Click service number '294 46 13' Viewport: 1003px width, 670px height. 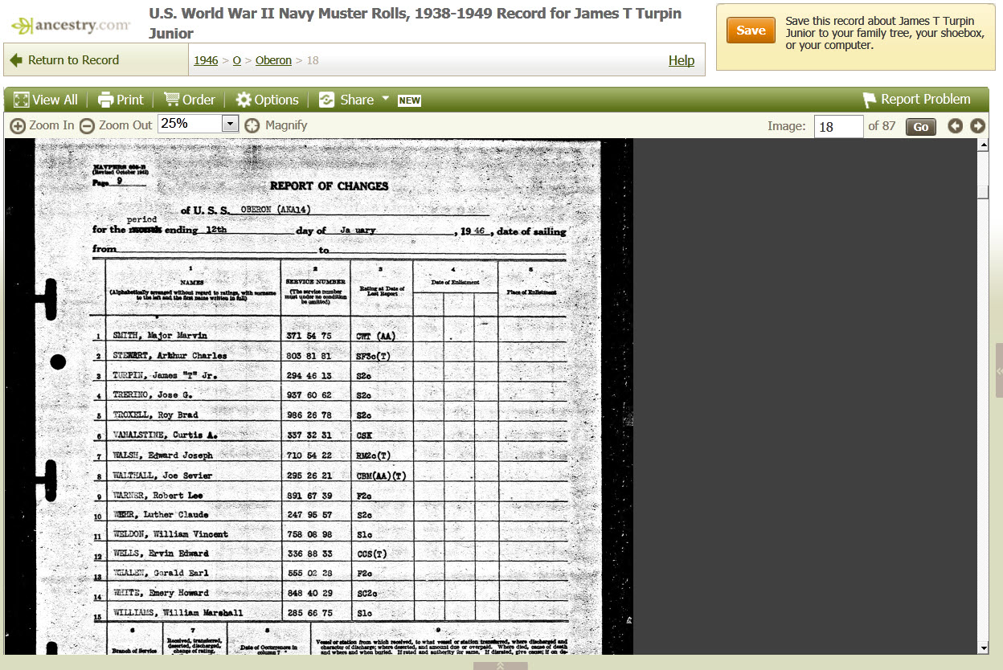(x=309, y=375)
